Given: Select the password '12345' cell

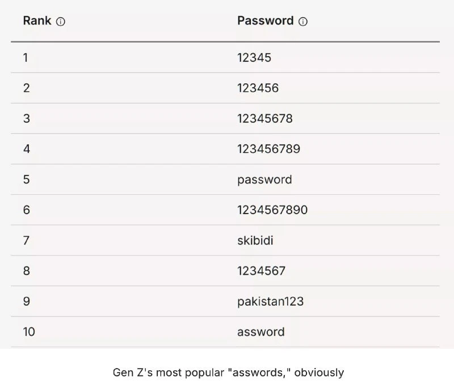Looking at the screenshot, I should (x=254, y=57).
